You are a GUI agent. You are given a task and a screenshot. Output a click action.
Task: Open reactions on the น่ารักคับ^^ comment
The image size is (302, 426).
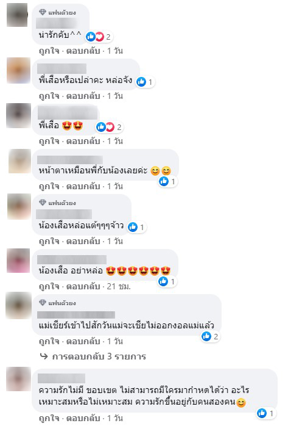pyautogui.click(x=99, y=37)
